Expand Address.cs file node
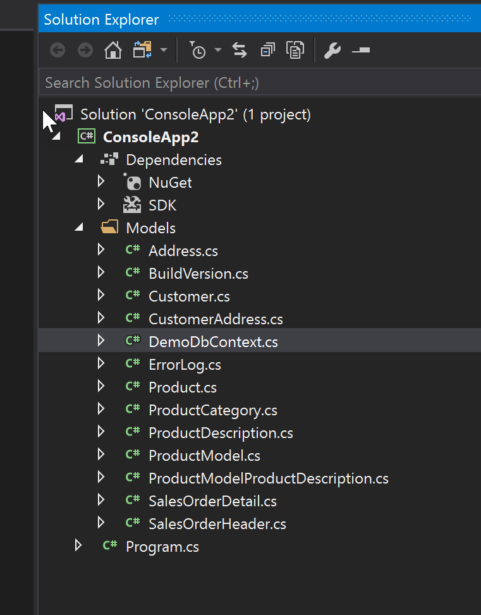The width and height of the screenshot is (481, 615). point(101,250)
